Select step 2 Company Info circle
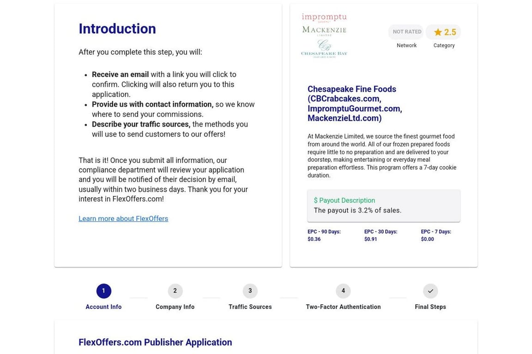 pos(175,291)
